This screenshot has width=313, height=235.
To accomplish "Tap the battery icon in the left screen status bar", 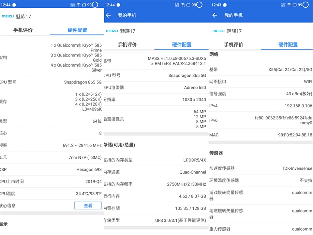I will coord(84,5).
